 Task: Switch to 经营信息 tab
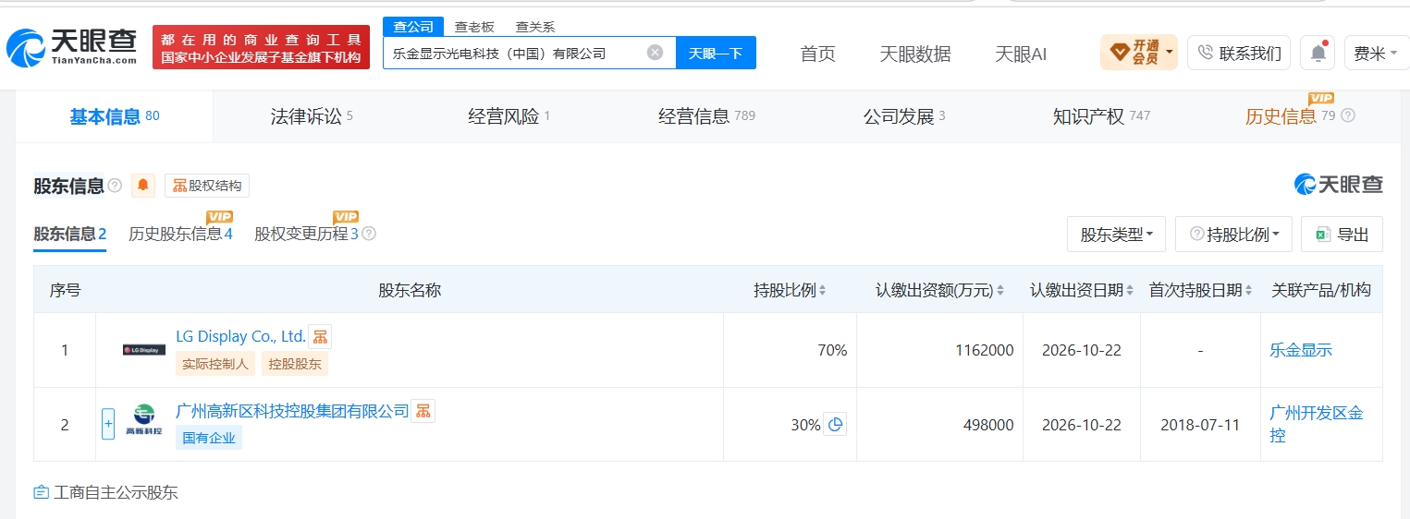click(x=706, y=116)
